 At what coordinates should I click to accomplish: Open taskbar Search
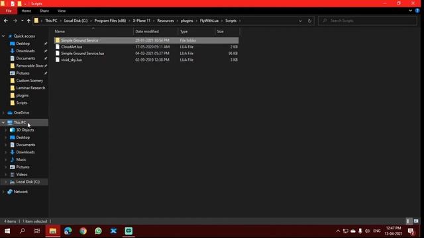pos(23,231)
